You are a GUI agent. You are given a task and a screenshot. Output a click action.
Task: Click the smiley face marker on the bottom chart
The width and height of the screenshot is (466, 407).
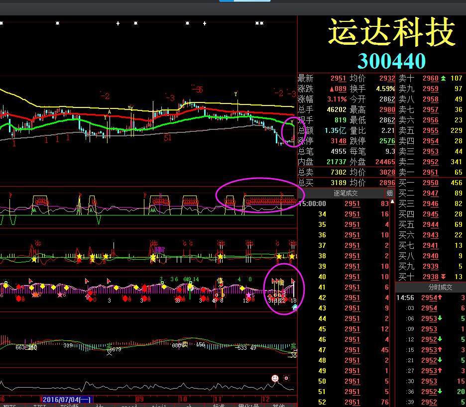tap(275, 378)
